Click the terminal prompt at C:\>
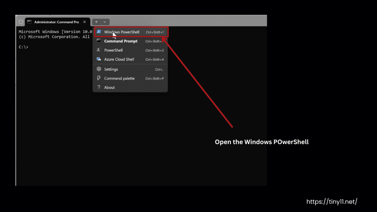This screenshot has height=212, width=377. tap(23, 47)
